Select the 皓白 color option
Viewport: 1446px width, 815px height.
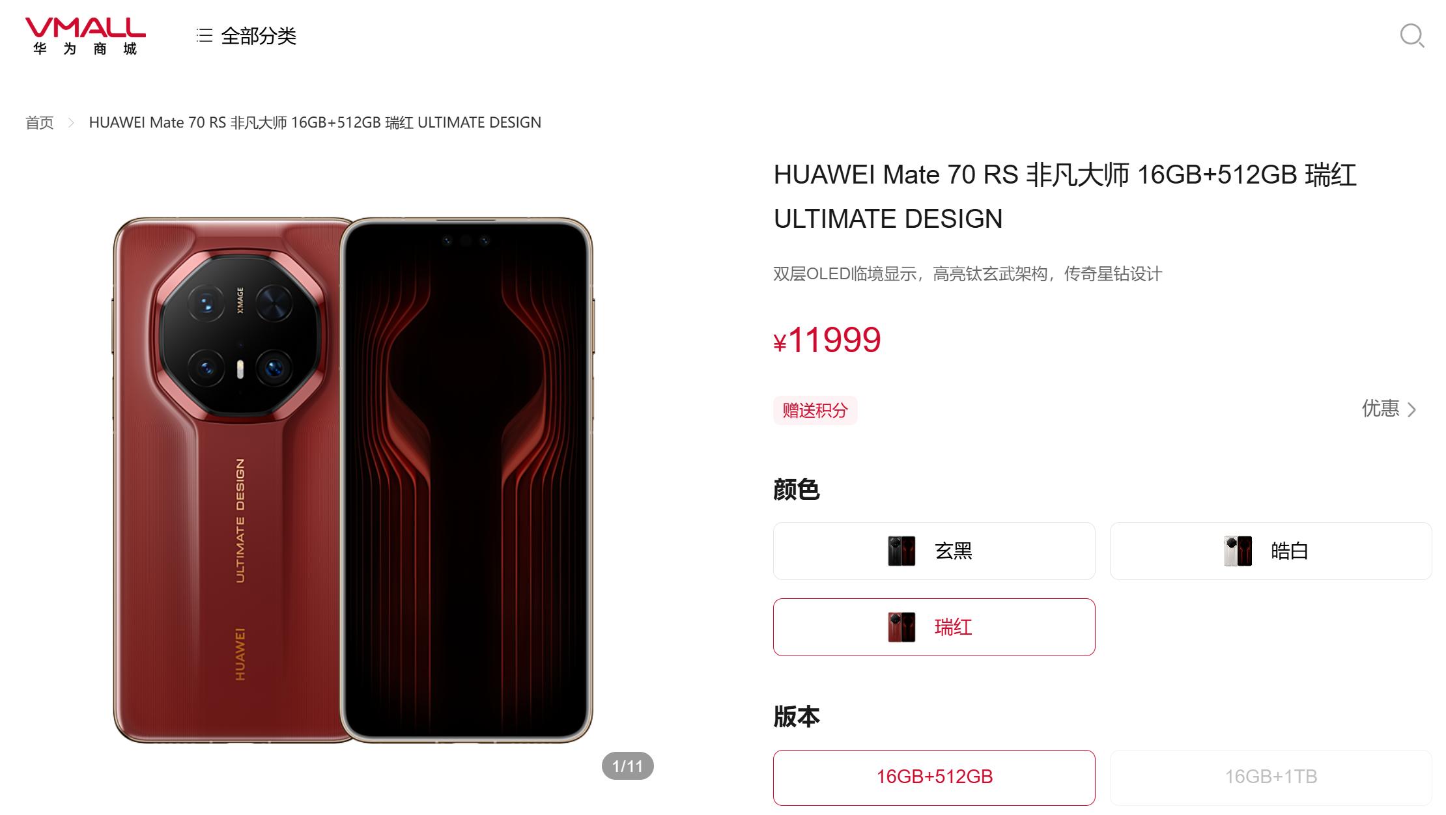pos(1270,551)
